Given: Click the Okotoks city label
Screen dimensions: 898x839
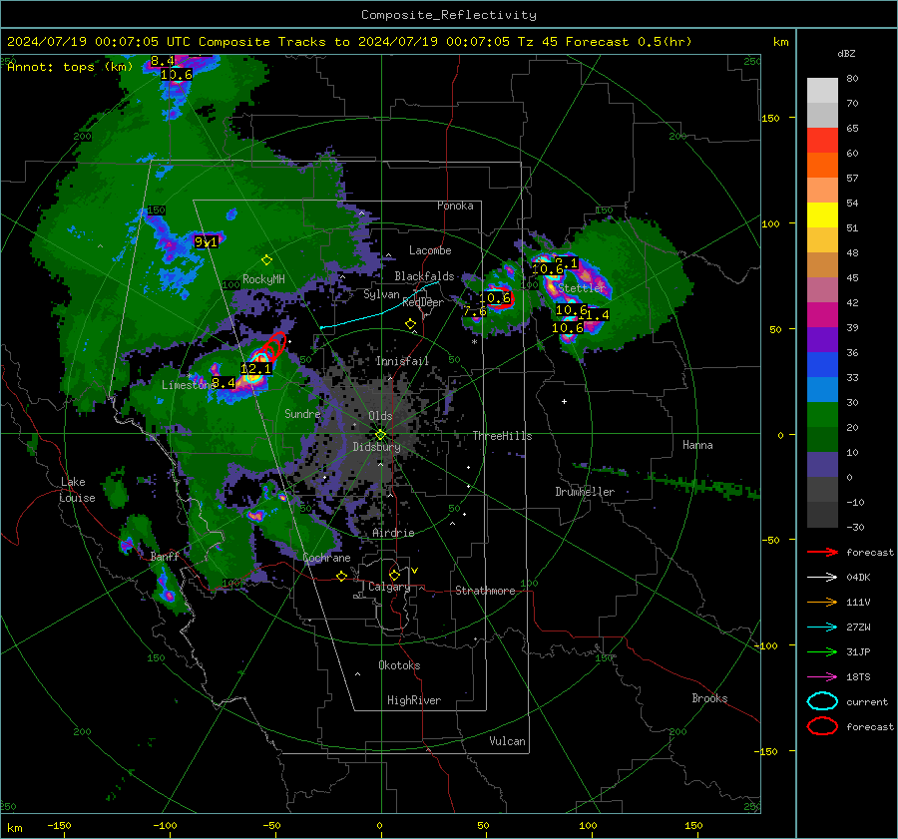Looking at the screenshot, I should click(399, 665).
